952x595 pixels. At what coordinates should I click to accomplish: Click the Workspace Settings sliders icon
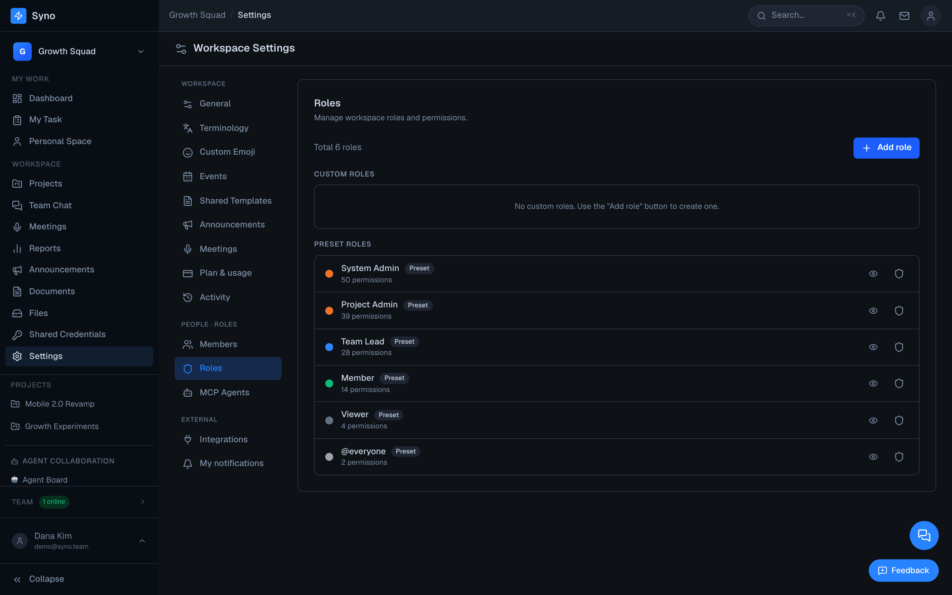pyautogui.click(x=181, y=48)
